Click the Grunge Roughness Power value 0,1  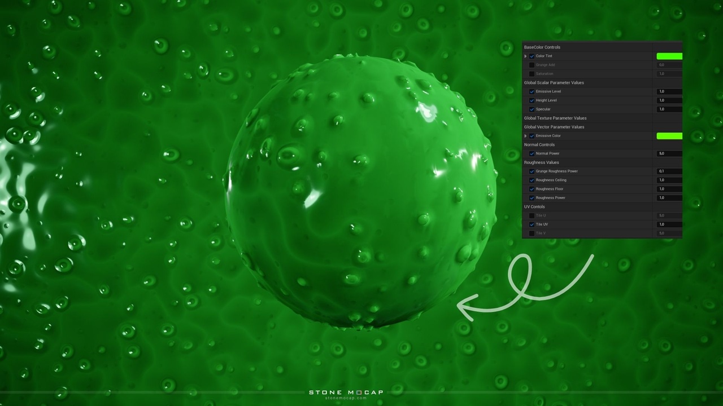point(669,171)
